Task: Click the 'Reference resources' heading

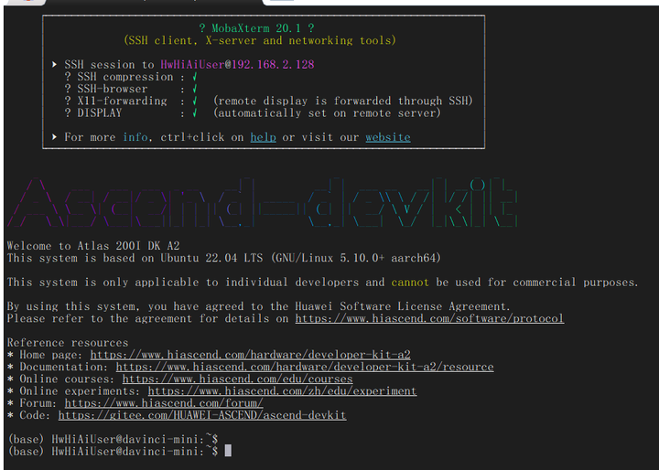Action: (x=68, y=343)
